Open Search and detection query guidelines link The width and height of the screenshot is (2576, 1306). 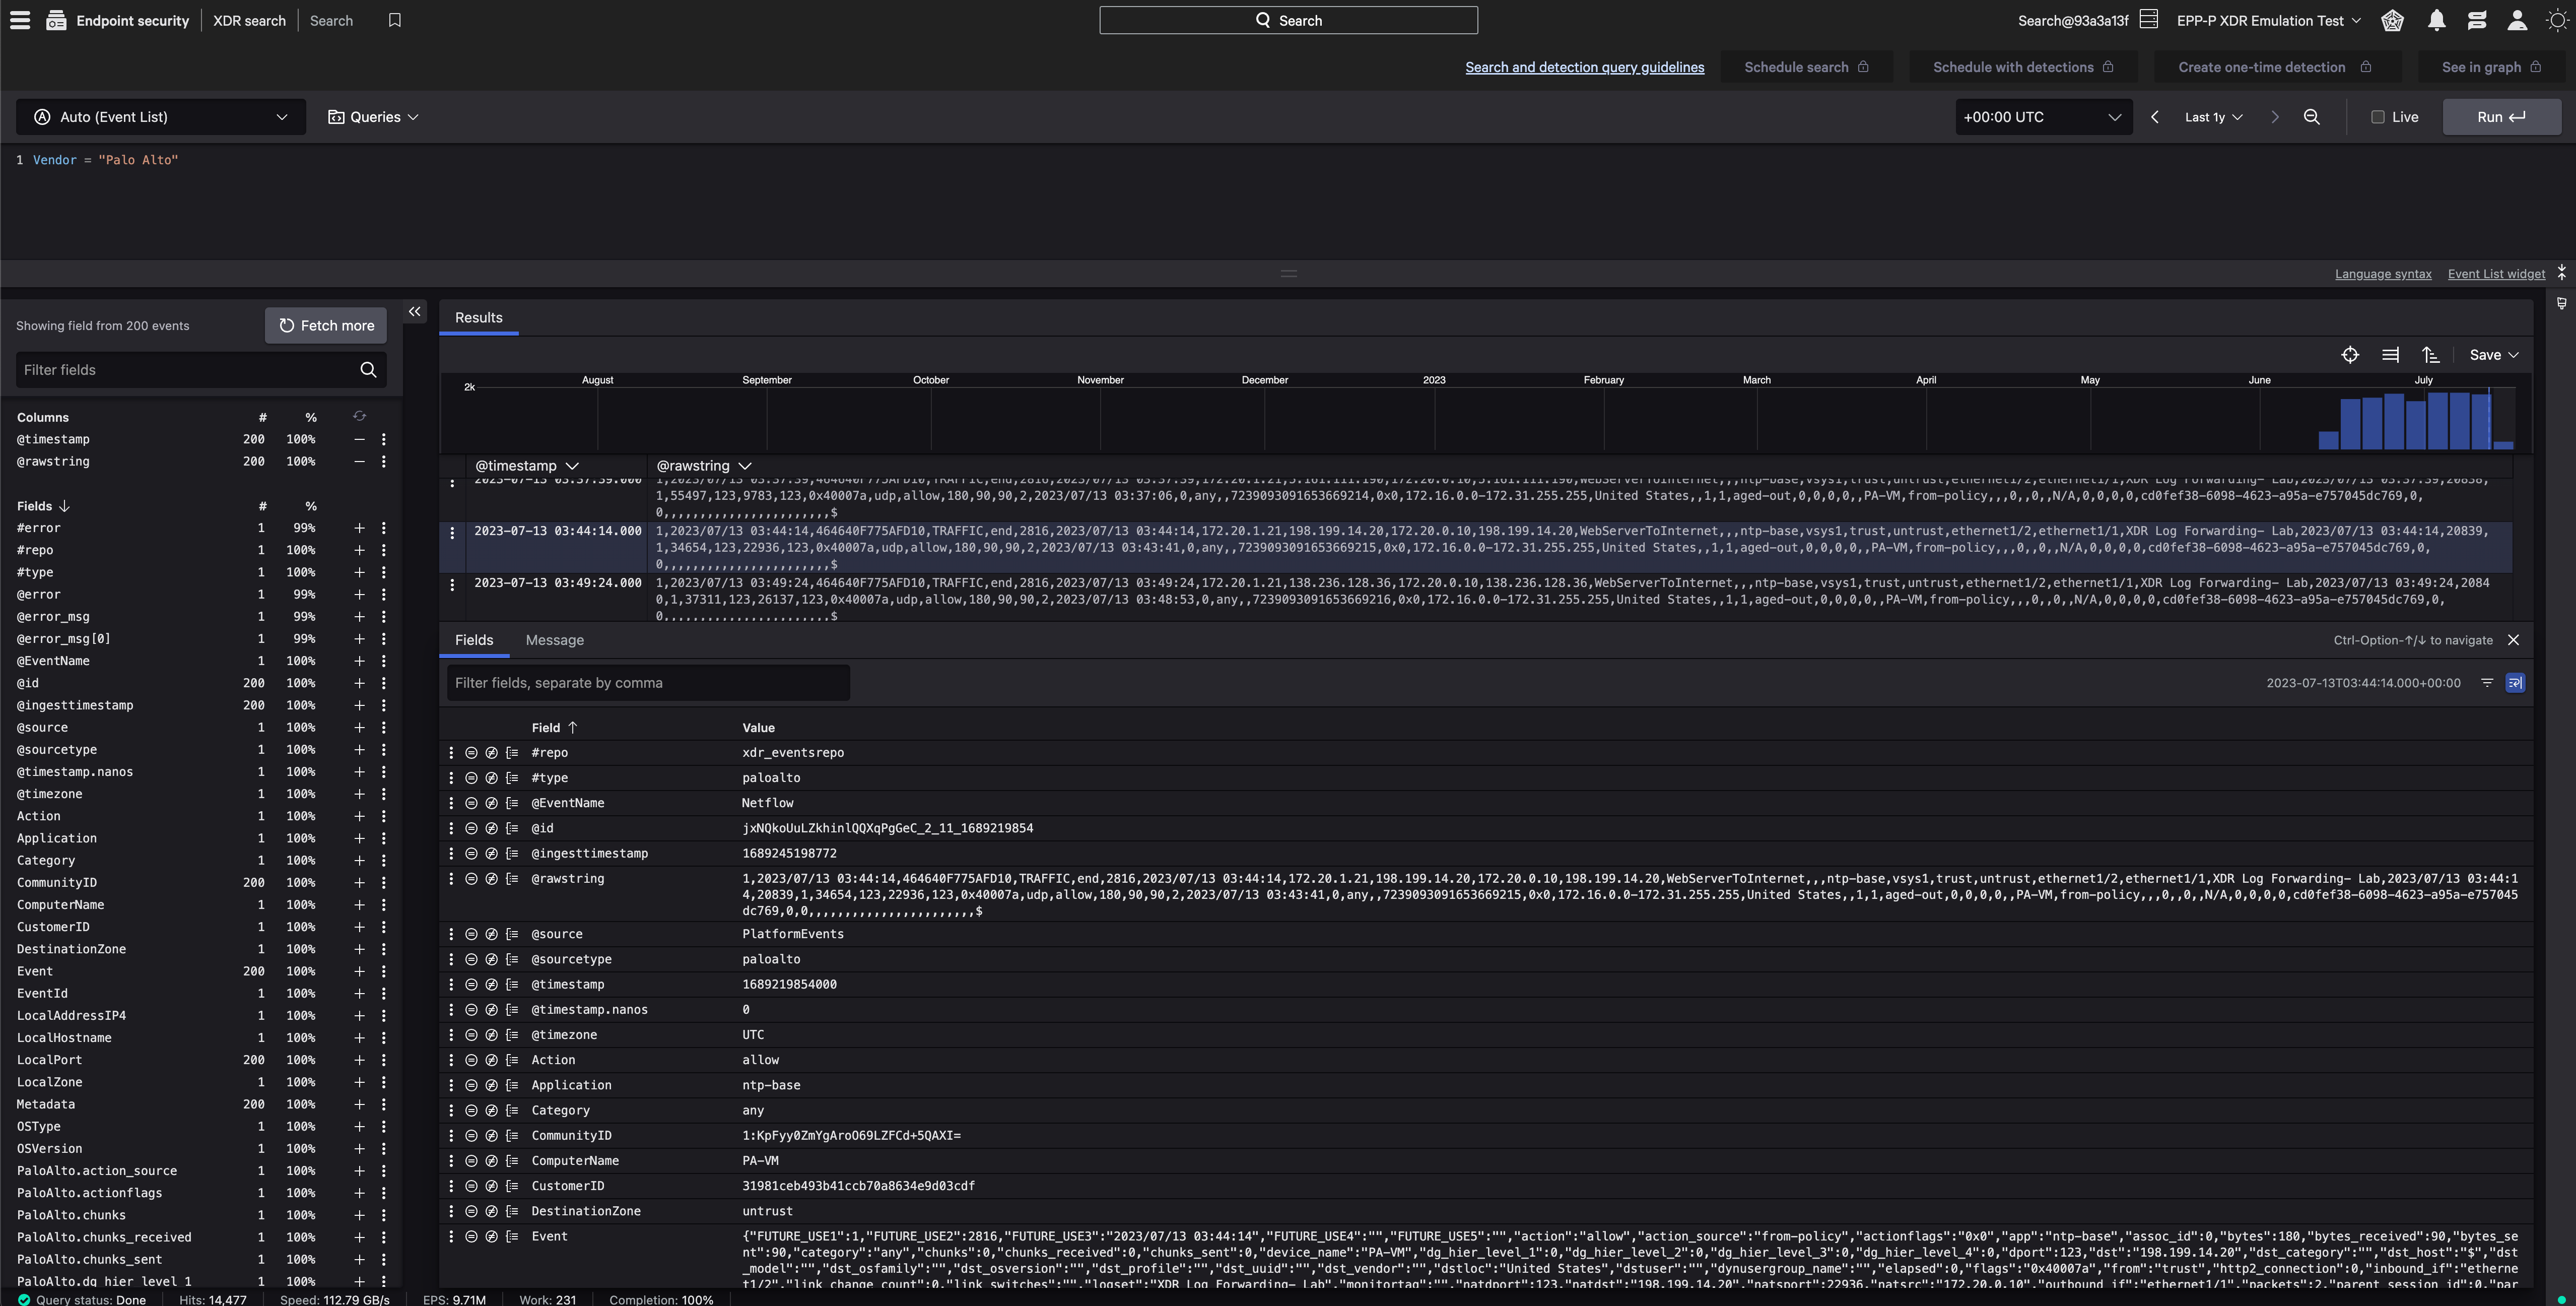click(1584, 67)
